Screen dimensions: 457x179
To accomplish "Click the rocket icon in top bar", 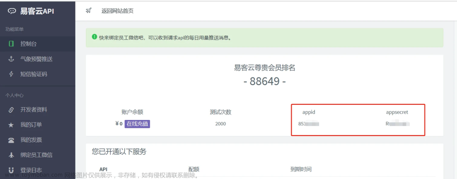I will pos(89,11).
